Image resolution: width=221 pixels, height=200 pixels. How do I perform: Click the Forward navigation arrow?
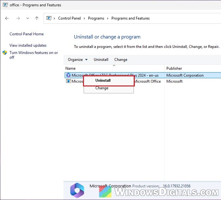[18, 18]
